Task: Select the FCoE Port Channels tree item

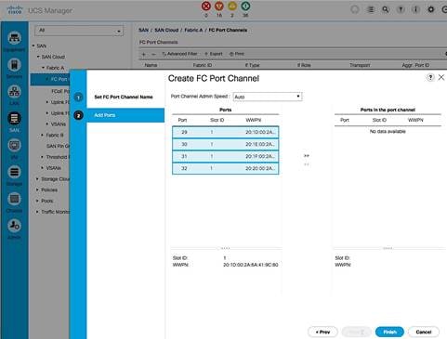Action: coord(60,91)
